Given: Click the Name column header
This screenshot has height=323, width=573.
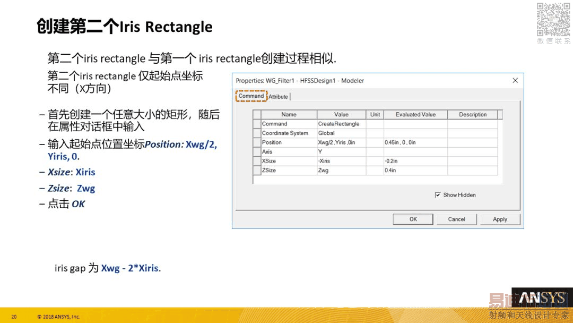Looking at the screenshot, I should (x=289, y=115).
